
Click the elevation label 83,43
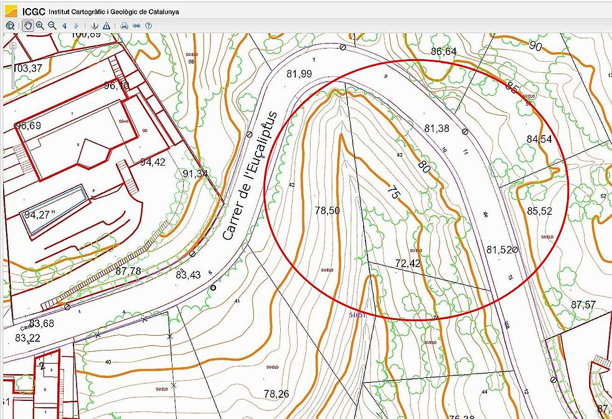click(188, 275)
